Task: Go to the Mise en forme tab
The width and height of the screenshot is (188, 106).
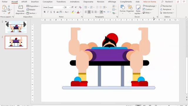Action: click(150, 2)
